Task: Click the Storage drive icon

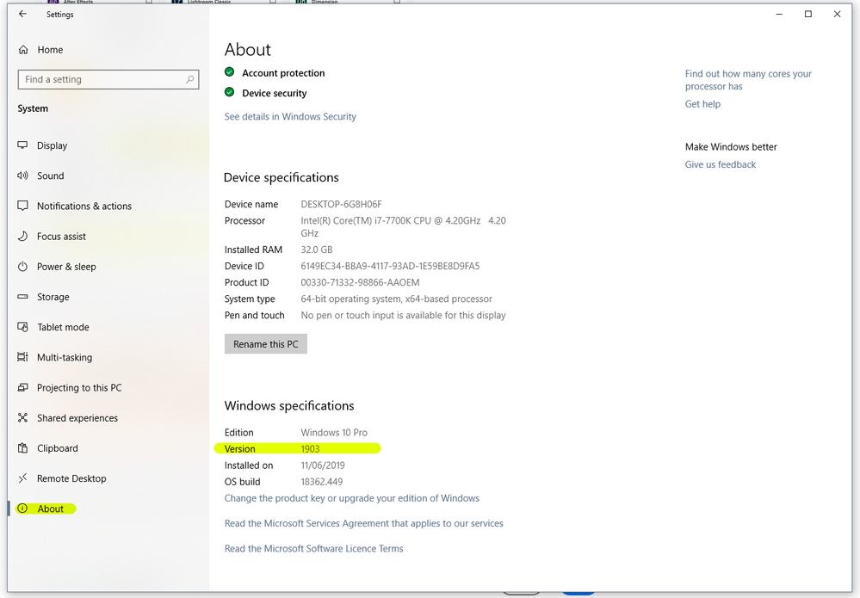Action: 22,297
